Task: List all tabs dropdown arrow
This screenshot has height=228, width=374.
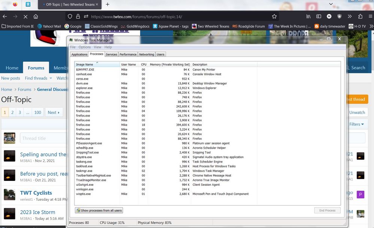Action: pos(331,4)
